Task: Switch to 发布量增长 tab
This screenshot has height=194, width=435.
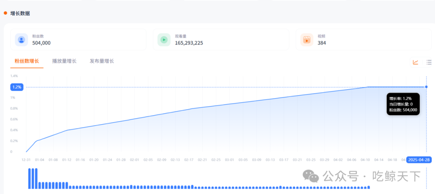Action: point(101,61)
